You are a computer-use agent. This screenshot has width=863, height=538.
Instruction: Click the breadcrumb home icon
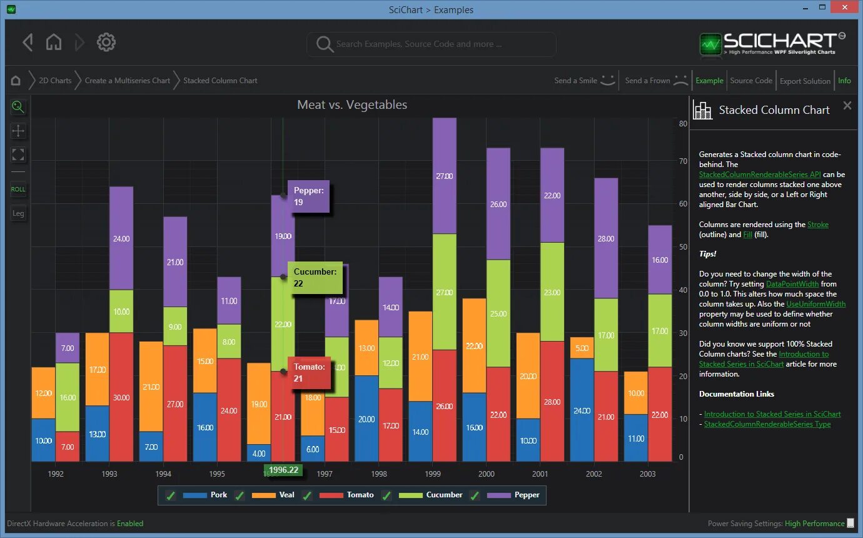(x=16, y=81)
